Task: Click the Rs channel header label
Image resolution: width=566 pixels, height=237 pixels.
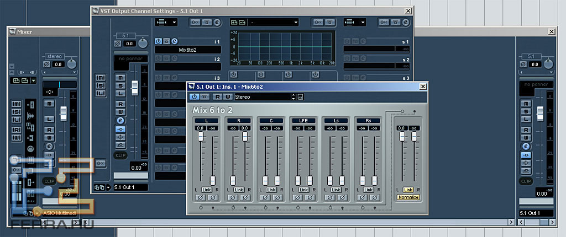Action: (x=368, y=120)
